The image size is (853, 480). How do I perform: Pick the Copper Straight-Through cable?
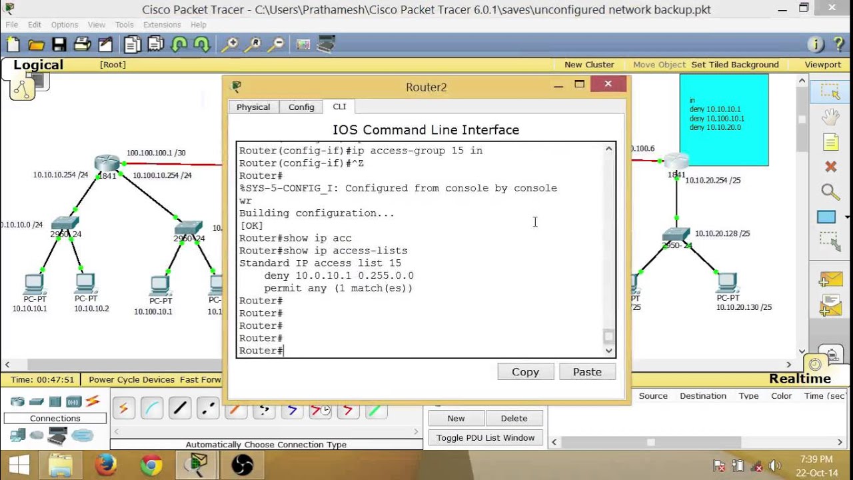180,408
